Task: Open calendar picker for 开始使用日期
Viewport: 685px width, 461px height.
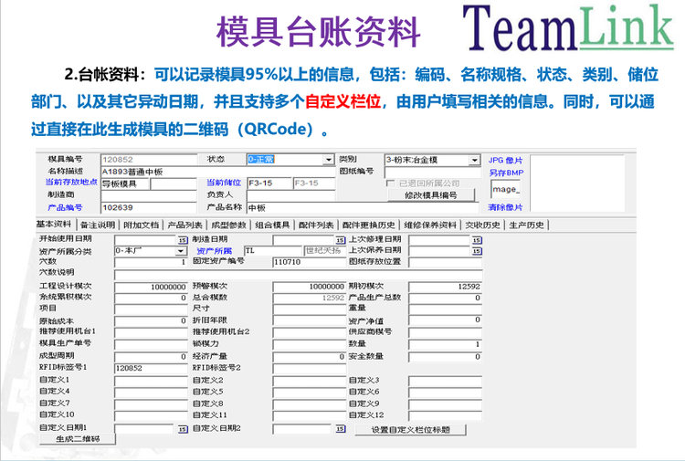Action: pyautogui.click(x=183, y=240)
